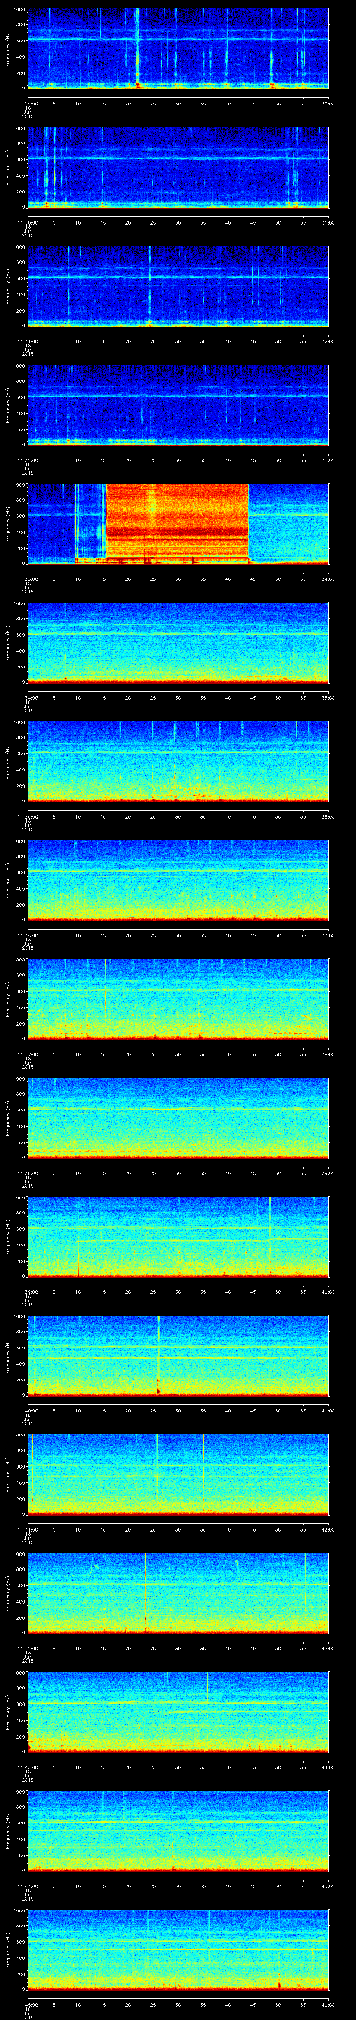Viewport: 356px width, 2020px height.
Task: Click the loud red broadband event in 11:33 panel
Action: 178,524
